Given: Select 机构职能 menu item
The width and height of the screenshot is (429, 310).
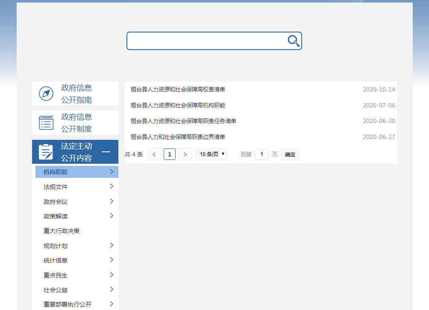Looking at the screenshot, I should 77,172.
